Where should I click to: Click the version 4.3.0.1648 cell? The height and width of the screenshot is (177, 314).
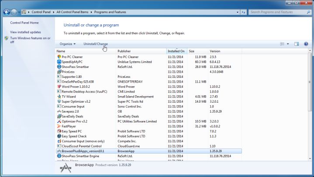click(x=217, y=72)
